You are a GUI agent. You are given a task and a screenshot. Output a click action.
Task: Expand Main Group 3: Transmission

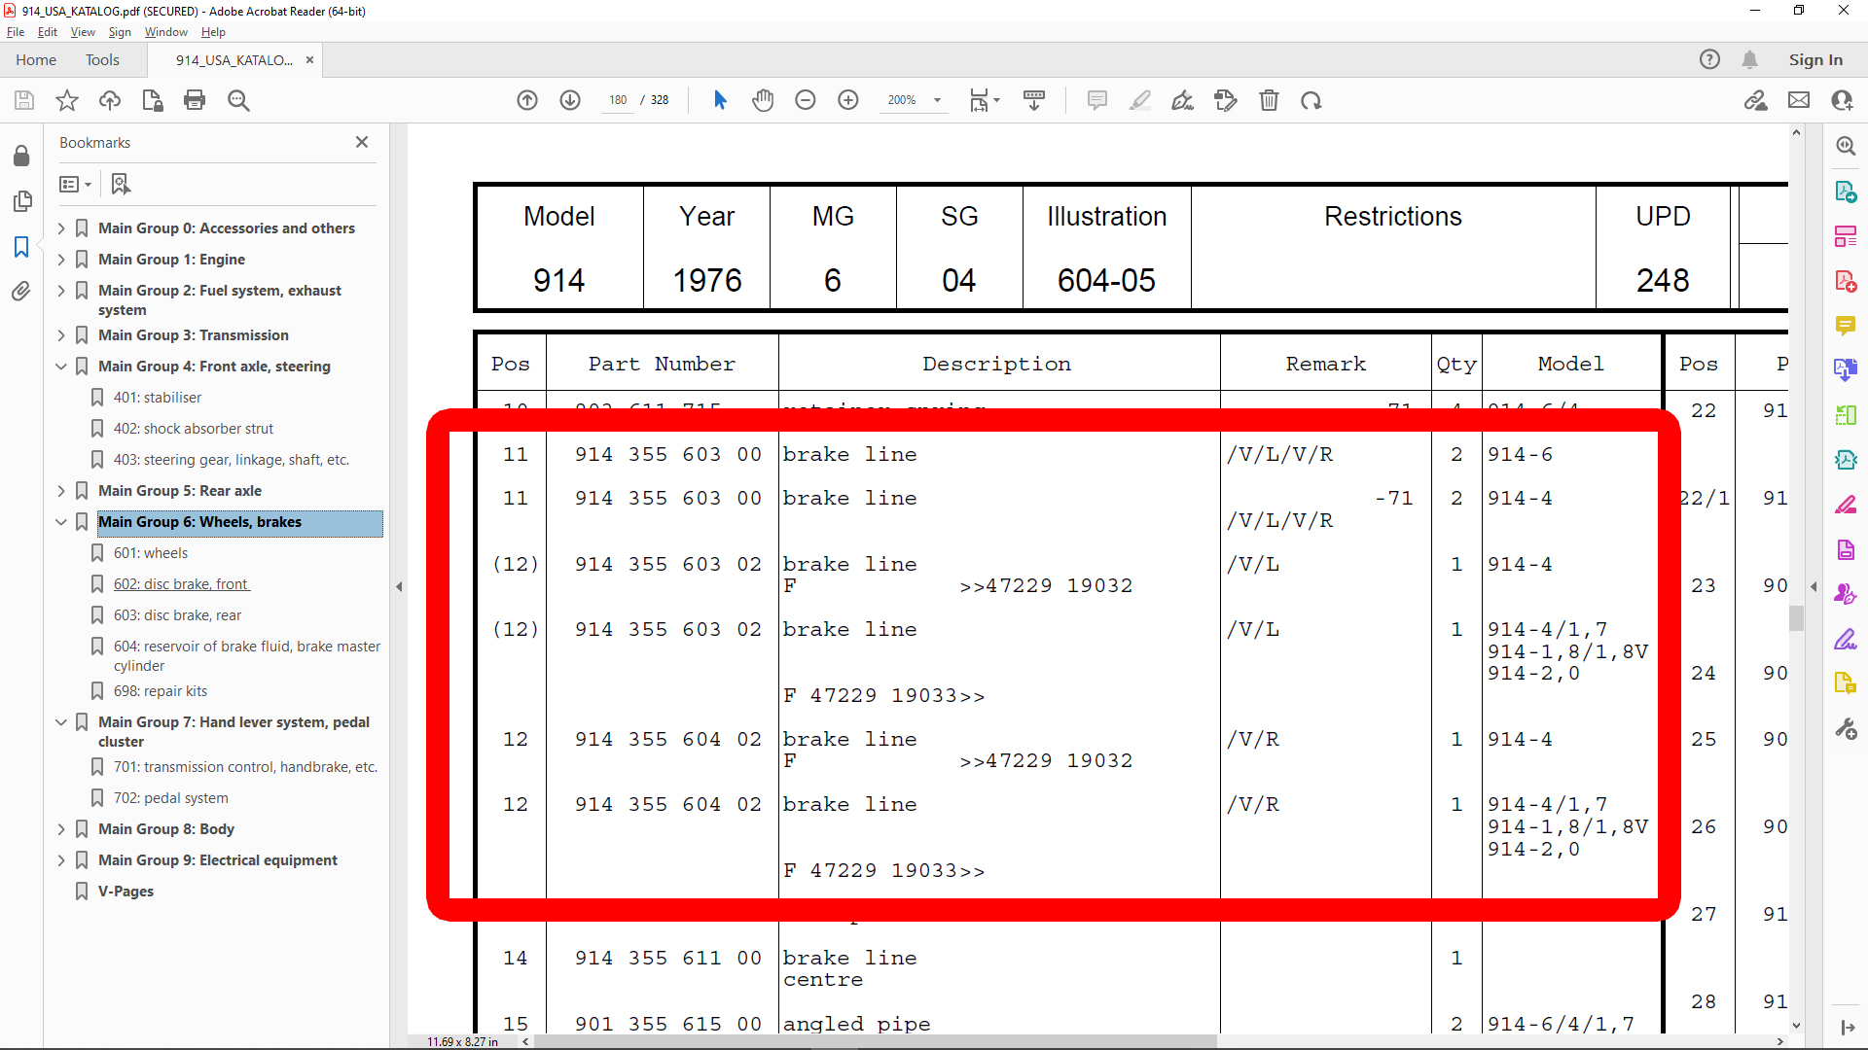point(61,335)
